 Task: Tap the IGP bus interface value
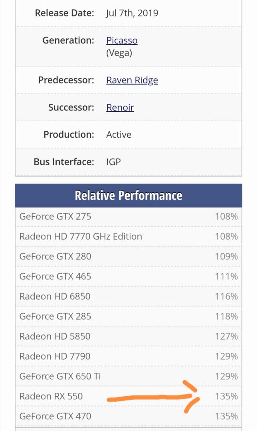[x=113, y=162]
